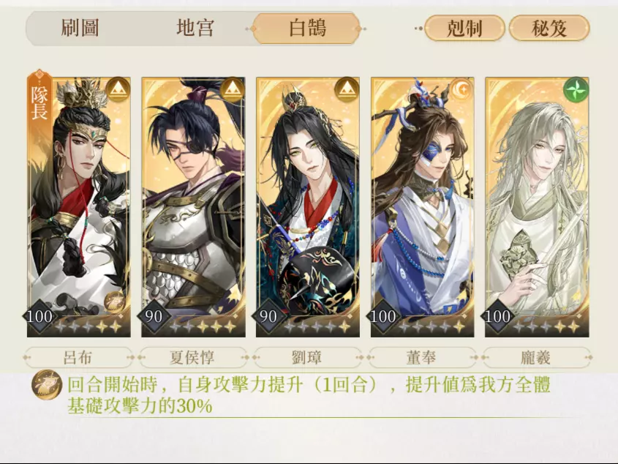Switch to the 地宮 tab

click(195, 29)
